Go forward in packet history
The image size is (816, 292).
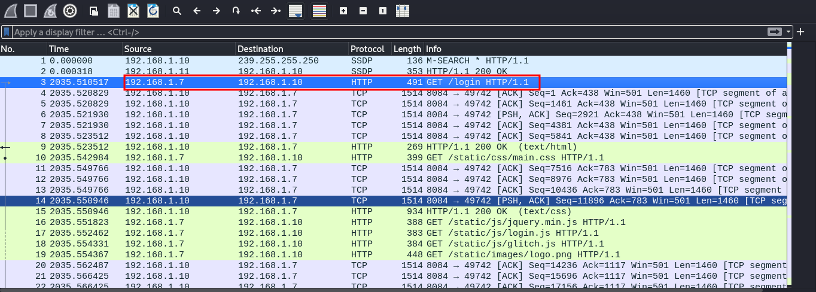[216, 11]
